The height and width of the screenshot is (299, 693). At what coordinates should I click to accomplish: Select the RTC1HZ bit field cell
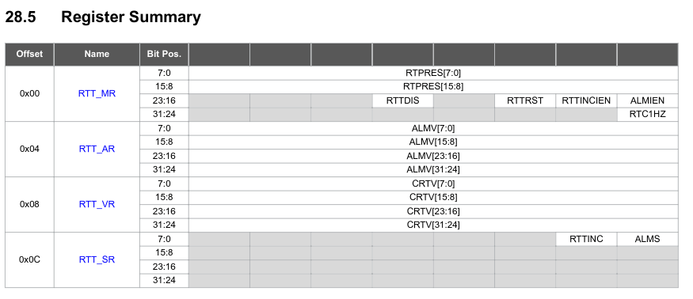(648, 115)
